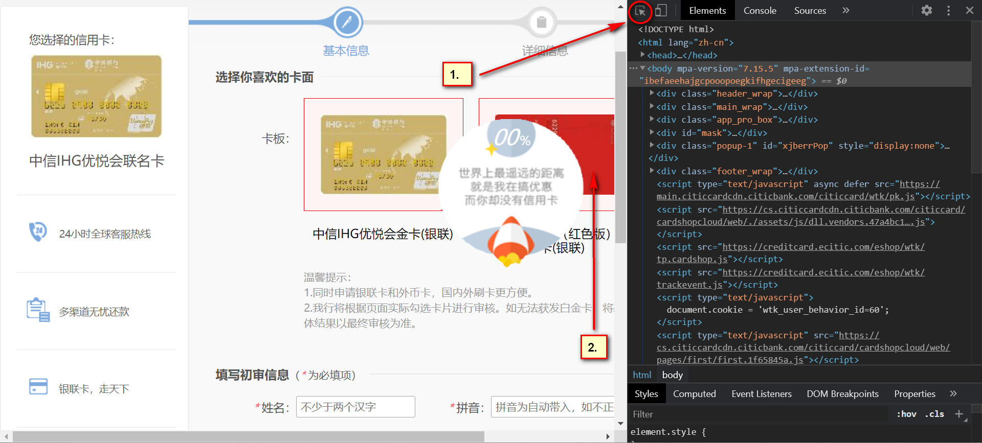Add a new style rule plus icon
This screenshot has height=443, width=982.
(x=959, y=414)
